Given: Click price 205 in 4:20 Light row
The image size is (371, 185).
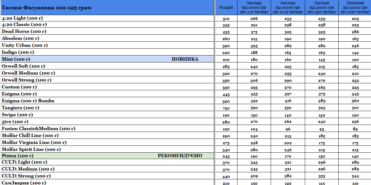Looking at the screenshot, I should coord(355,18).
